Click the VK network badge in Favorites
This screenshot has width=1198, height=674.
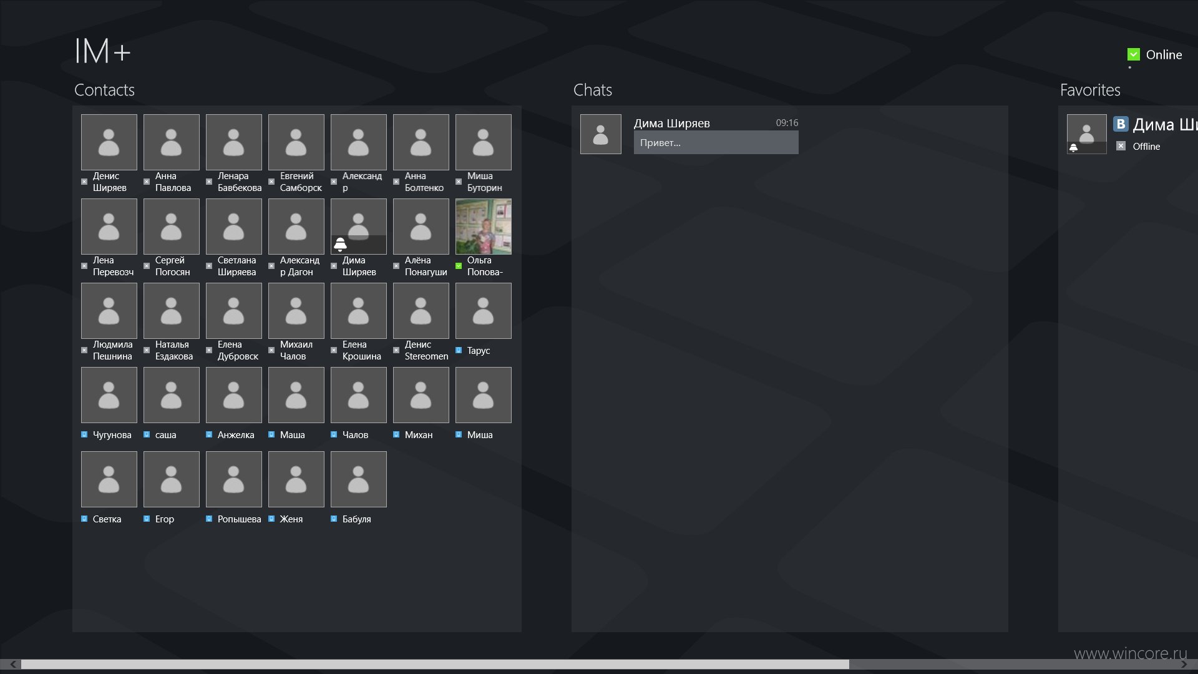(1121, 124)
